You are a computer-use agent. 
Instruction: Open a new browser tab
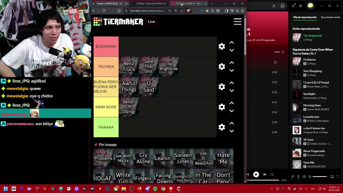click(212, 3)
